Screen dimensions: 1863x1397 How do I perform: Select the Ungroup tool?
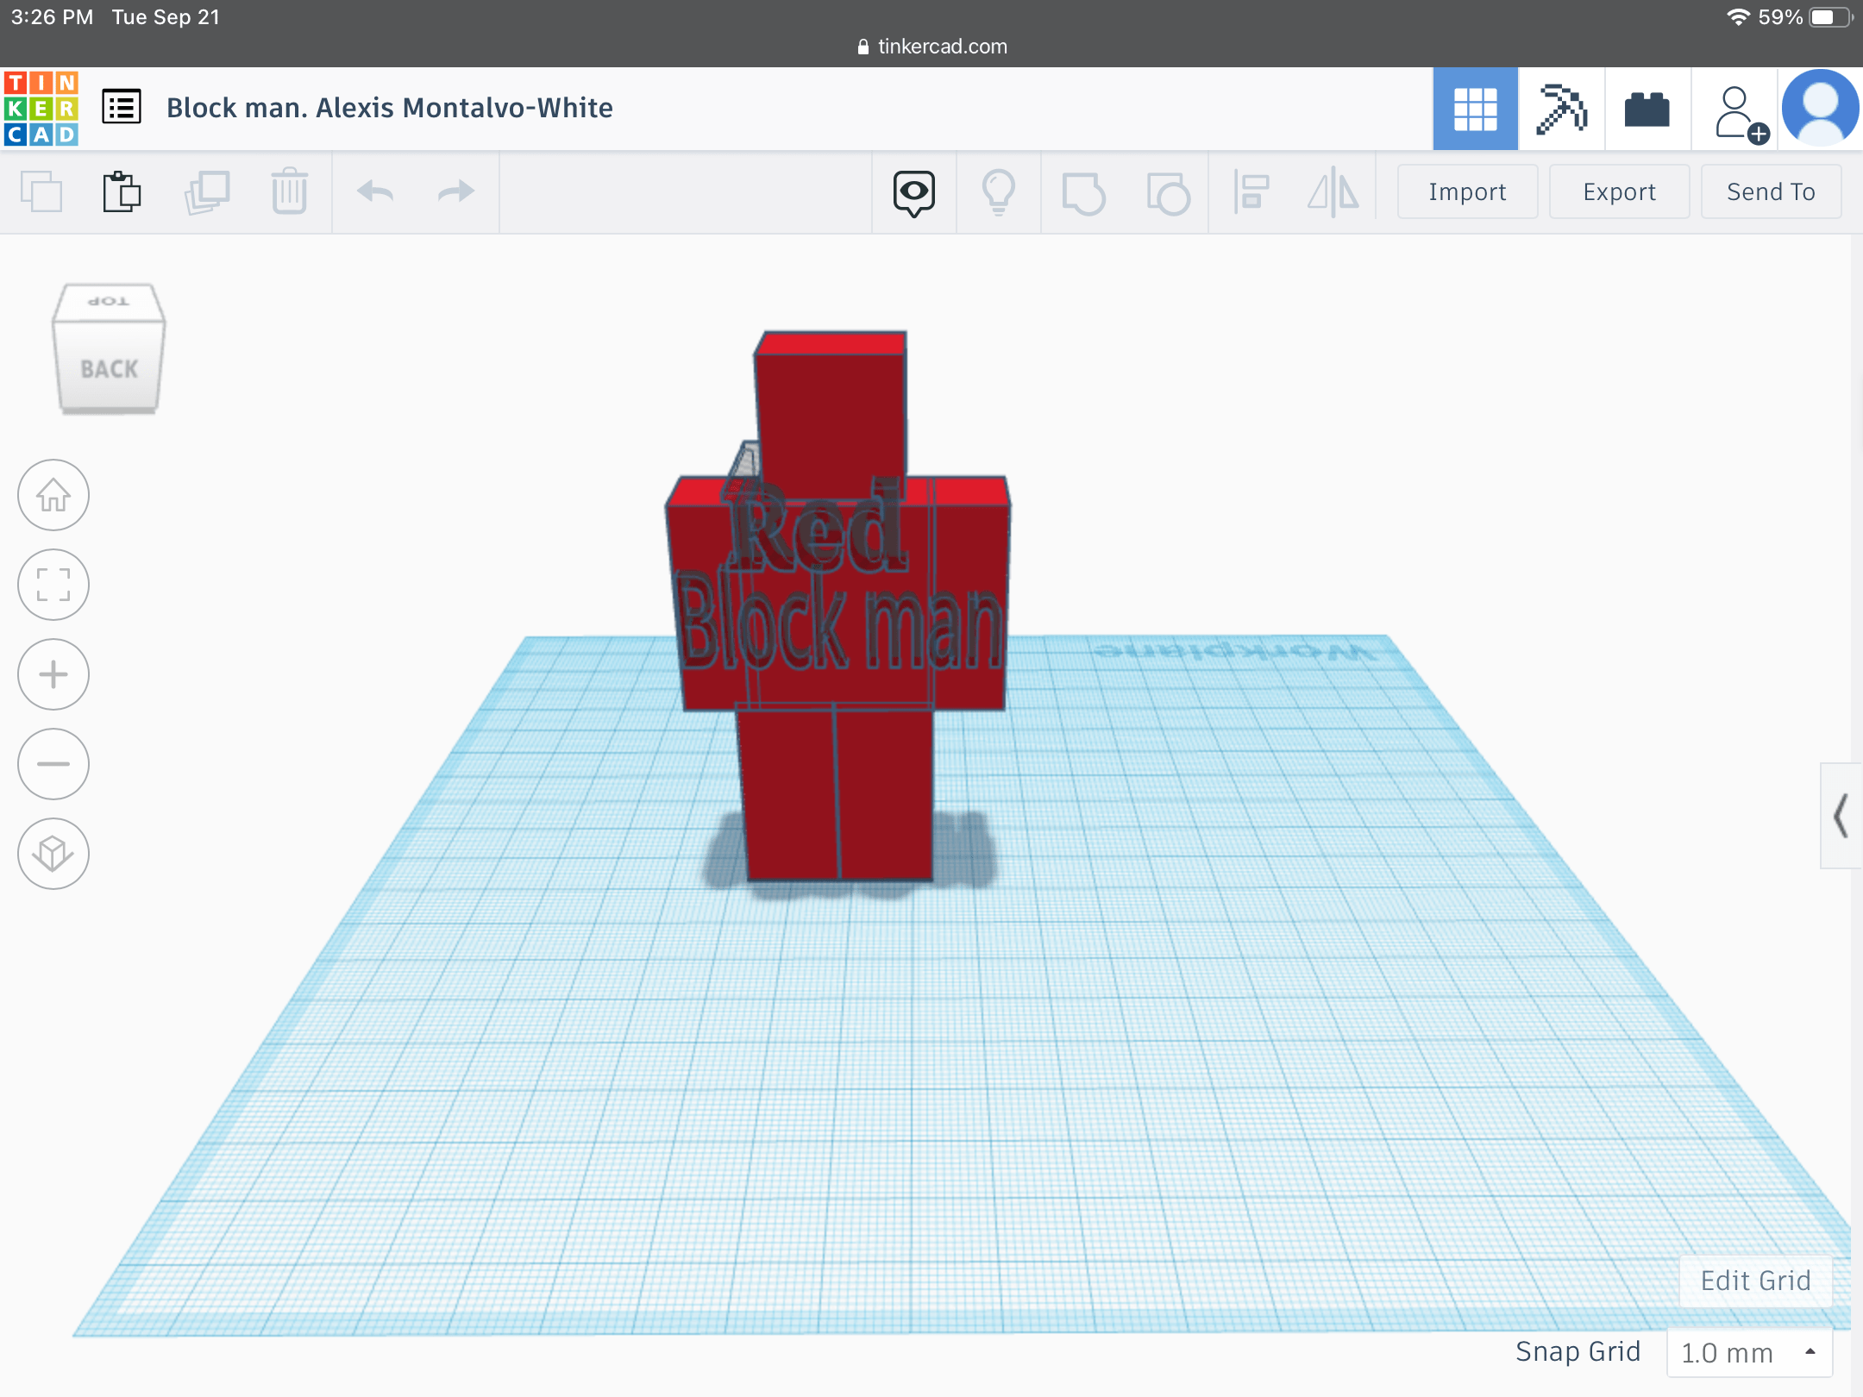click(x=1169, y=192)
